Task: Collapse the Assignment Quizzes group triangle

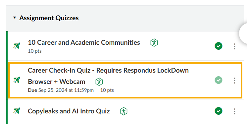Action: click(x=15, y=18)
